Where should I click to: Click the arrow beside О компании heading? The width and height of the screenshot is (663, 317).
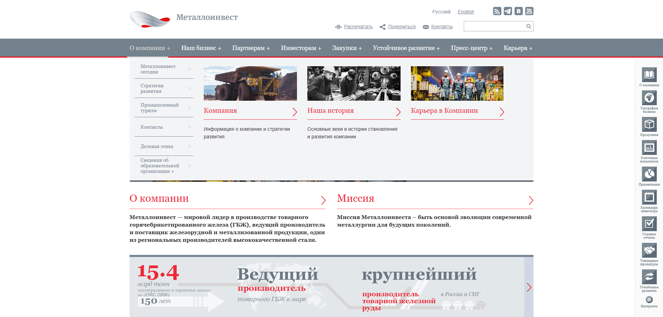pyautogui.click(x=323, y=200)
